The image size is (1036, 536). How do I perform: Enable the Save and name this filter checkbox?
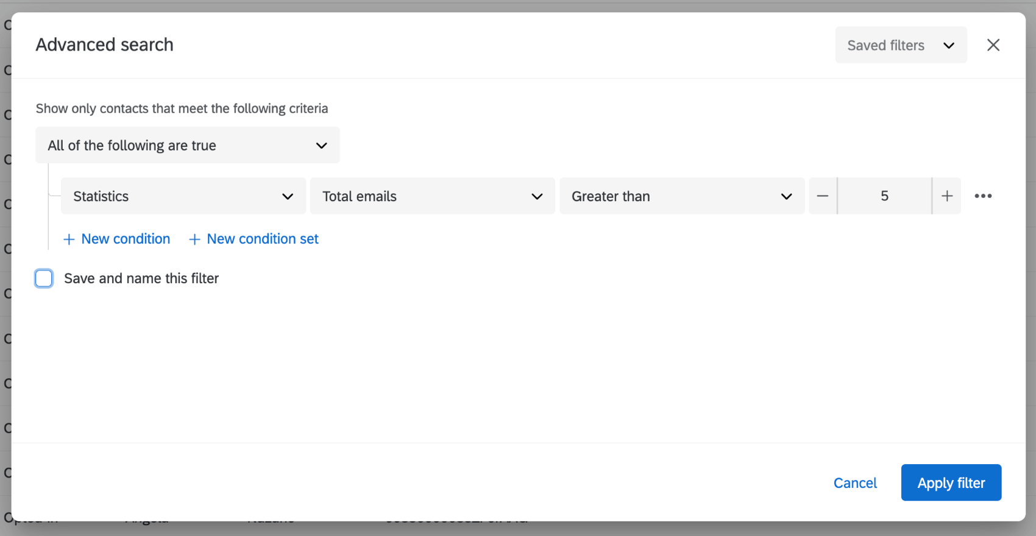click(44, 278)
